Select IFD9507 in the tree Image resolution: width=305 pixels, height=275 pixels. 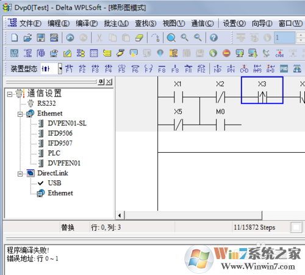(x=60, y=143)
